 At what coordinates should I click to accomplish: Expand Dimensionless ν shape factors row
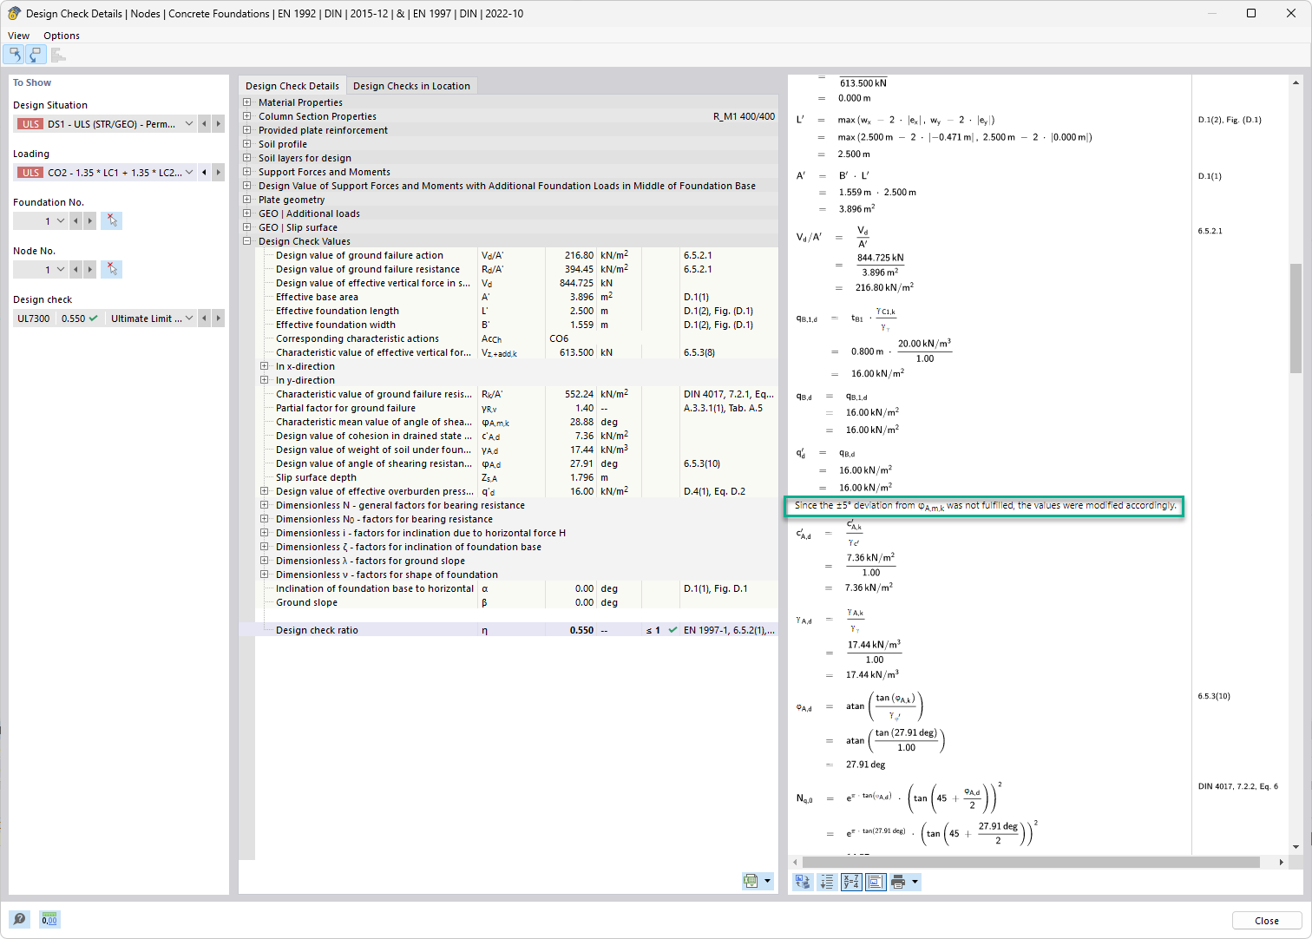[265, 575]
